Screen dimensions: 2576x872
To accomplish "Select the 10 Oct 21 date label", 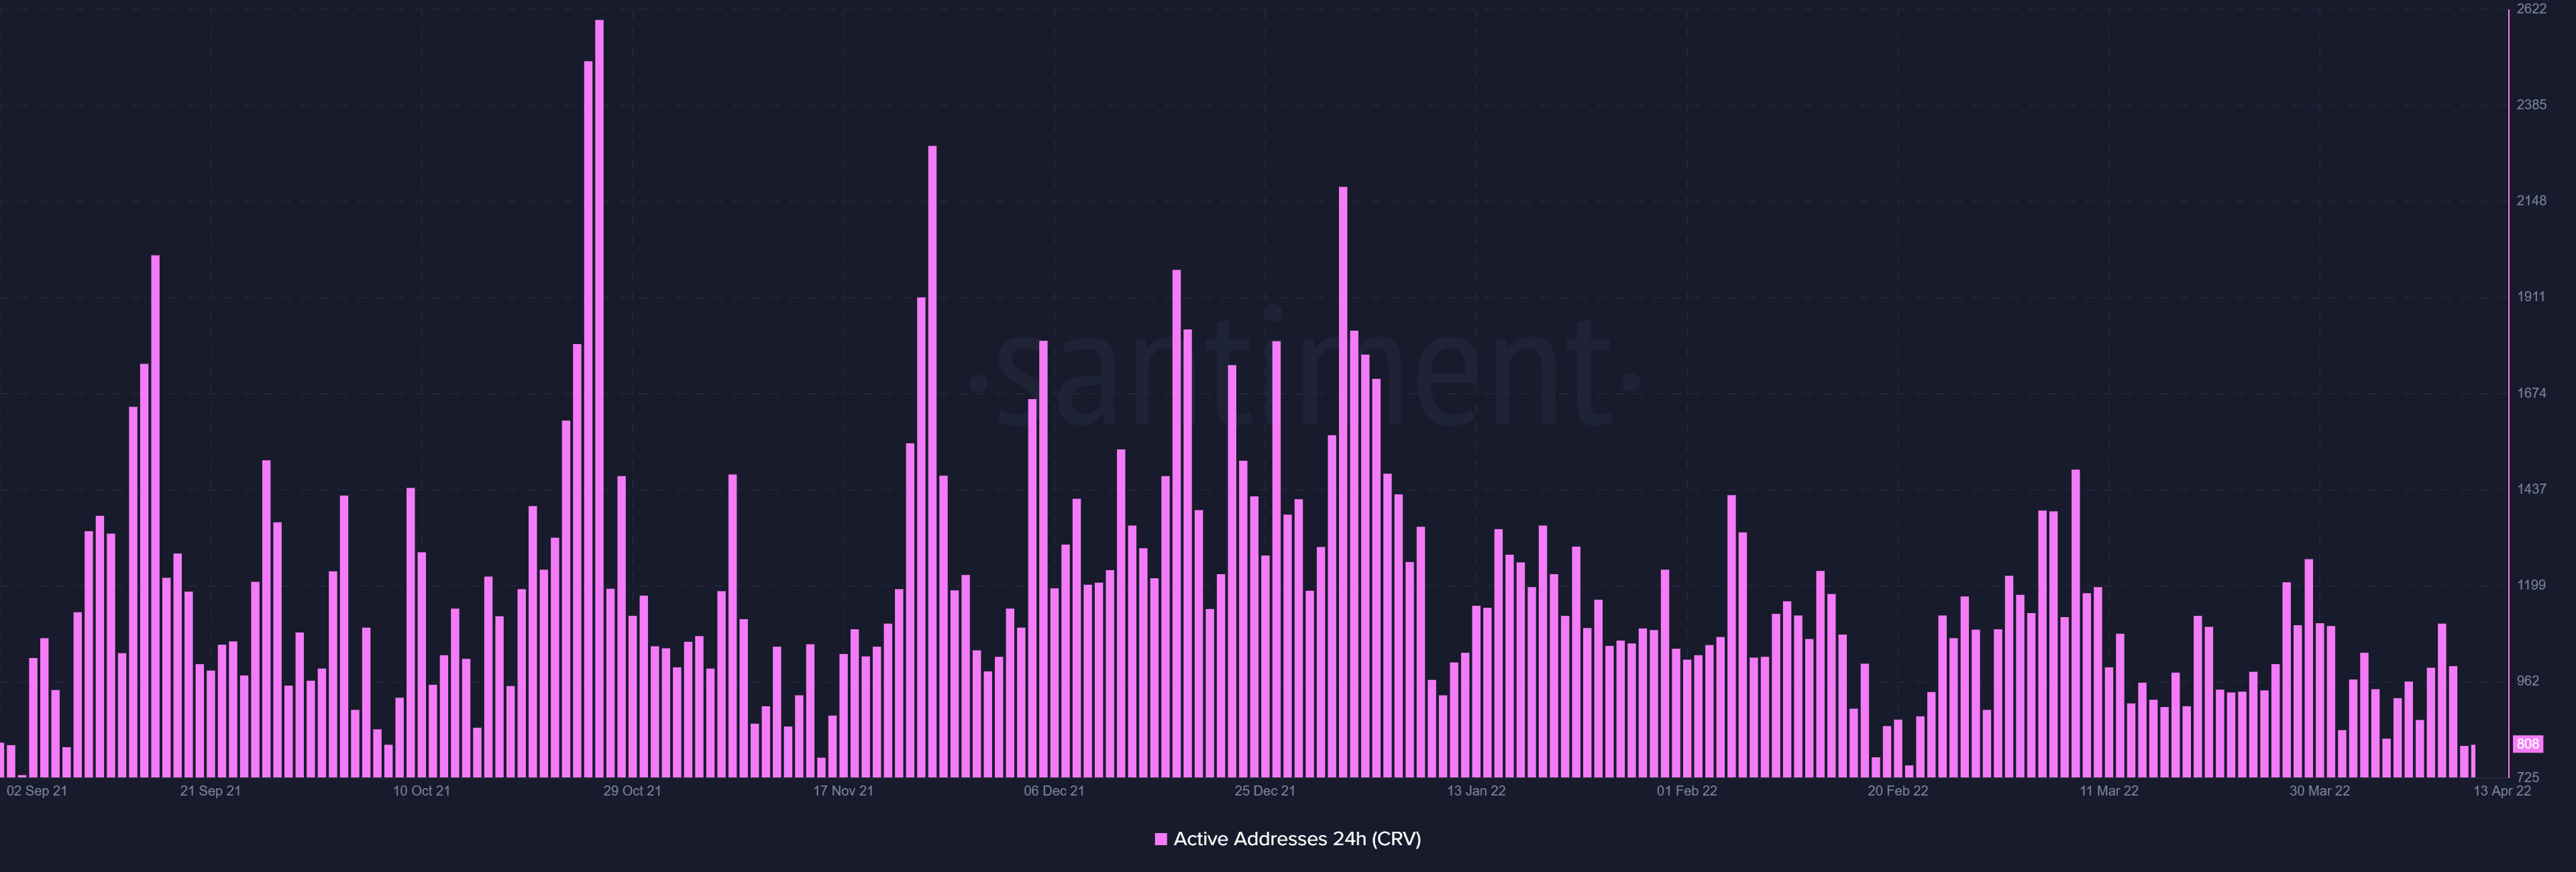I will 421,791.
